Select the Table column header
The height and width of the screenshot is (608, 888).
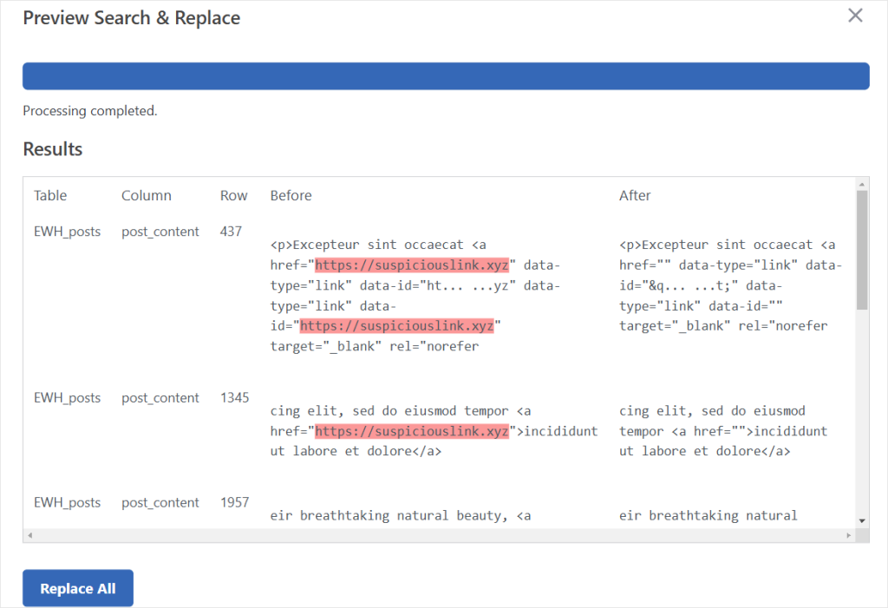[x=50, y=195]
